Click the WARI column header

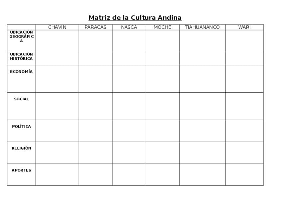pyautogui.click(x=244, y=27)
